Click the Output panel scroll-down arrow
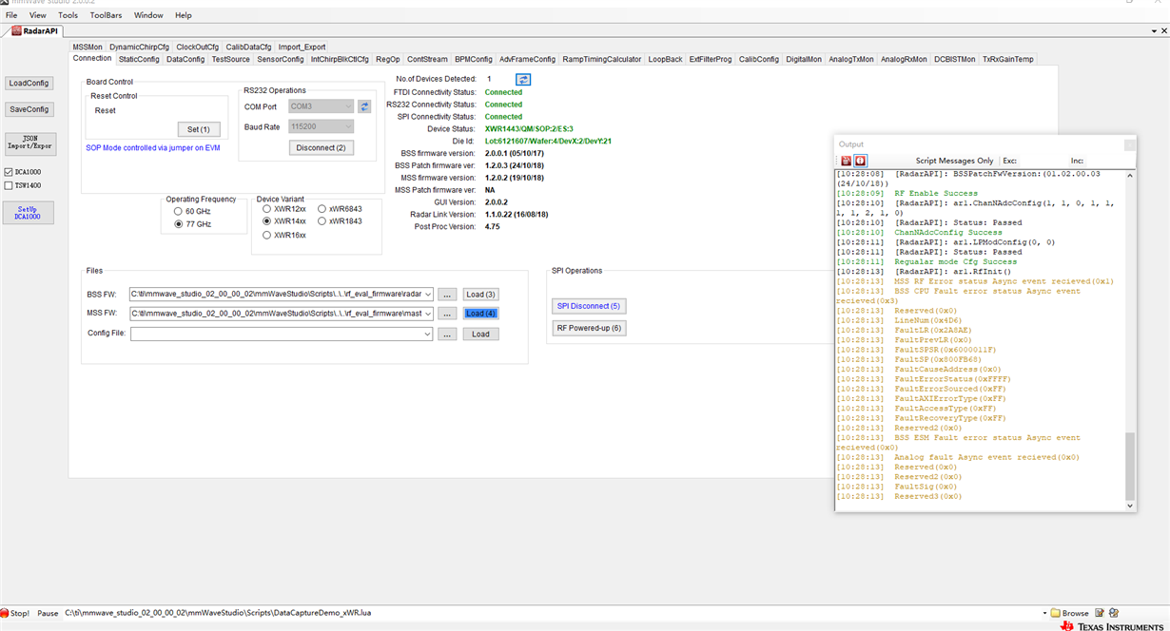Screen dimensions: 1170x631 tap(1130, 506)
